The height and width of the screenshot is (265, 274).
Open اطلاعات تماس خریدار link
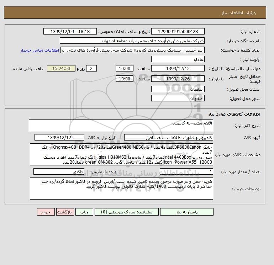click(x=40, y=50)
